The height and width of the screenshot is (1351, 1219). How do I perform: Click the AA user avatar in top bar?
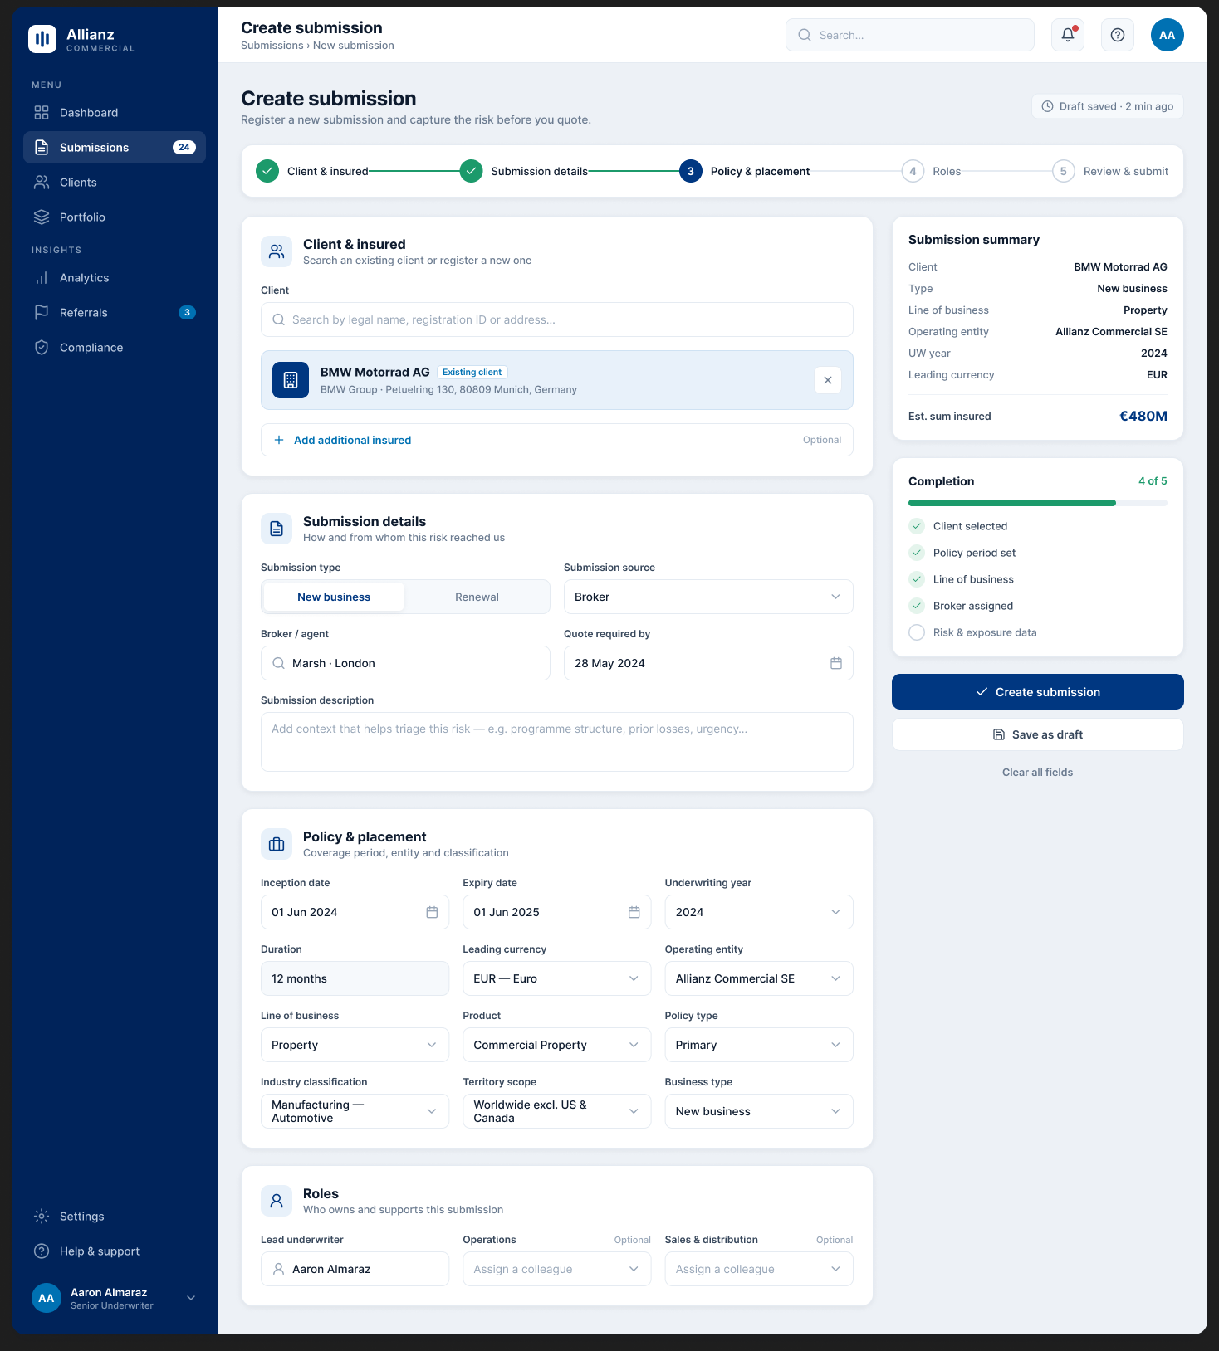pyautogui.click(x=1168, y=35)
